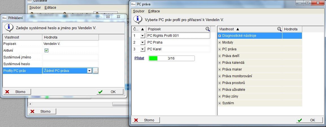The image size is (326, 127).
Task: Expand the Diagnostické nástroje tree node
Action: point(219,36)
